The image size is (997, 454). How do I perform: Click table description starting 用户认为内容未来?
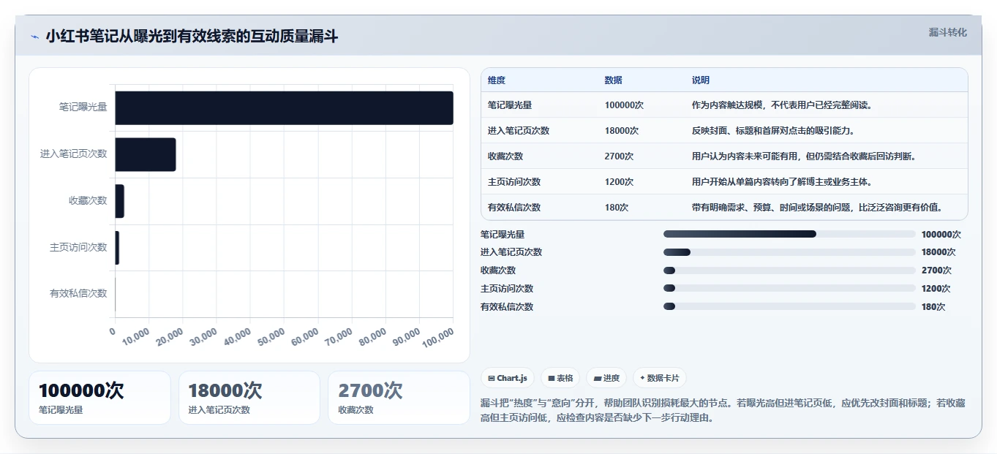(x=804, y=156)
